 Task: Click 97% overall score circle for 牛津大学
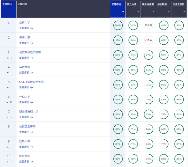[118, 40]
